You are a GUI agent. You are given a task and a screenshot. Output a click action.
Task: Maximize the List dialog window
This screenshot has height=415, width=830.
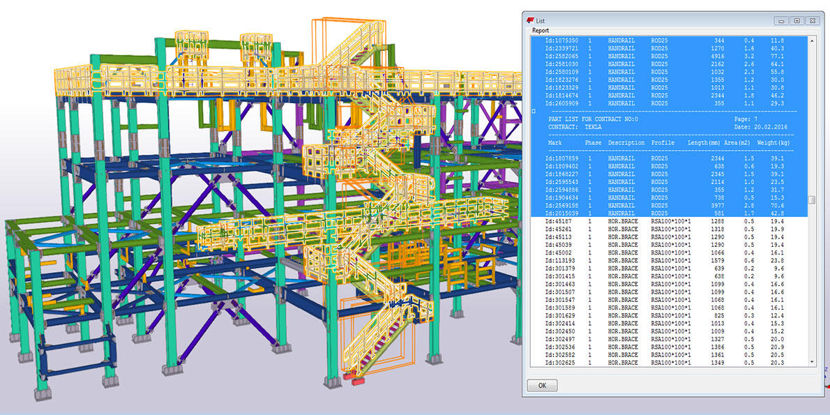click(x=797, y=21)
